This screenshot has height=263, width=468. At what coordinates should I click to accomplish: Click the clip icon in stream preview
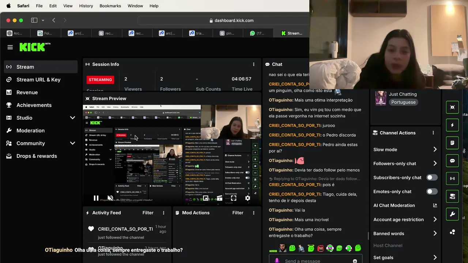point(219,198)
